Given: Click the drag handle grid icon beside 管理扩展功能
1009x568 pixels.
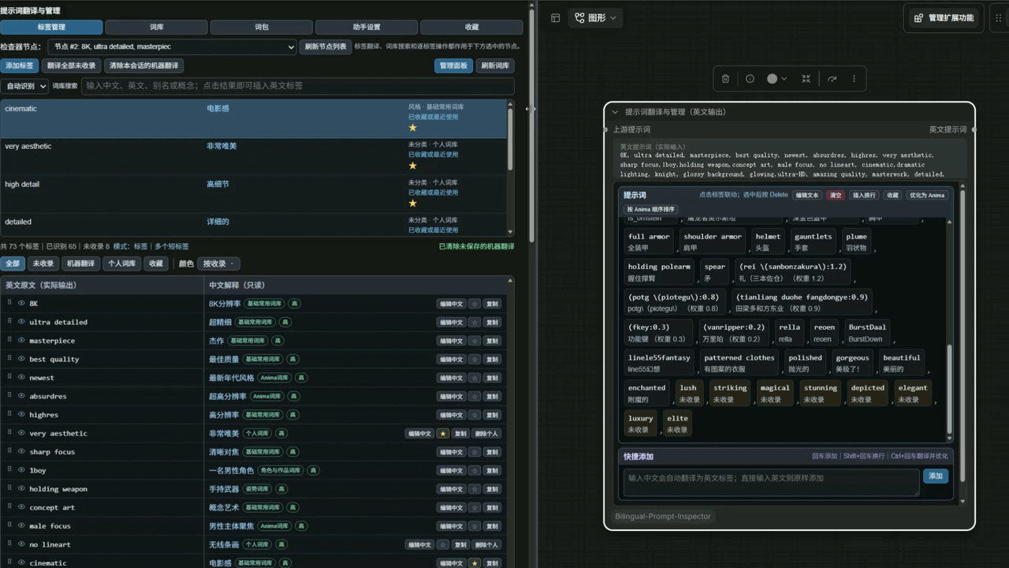Looking at the screenshot, I should click(x=999, y=17).
